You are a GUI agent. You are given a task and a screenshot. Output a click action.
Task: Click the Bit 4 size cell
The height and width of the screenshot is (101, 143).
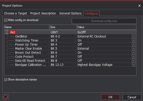54,45
